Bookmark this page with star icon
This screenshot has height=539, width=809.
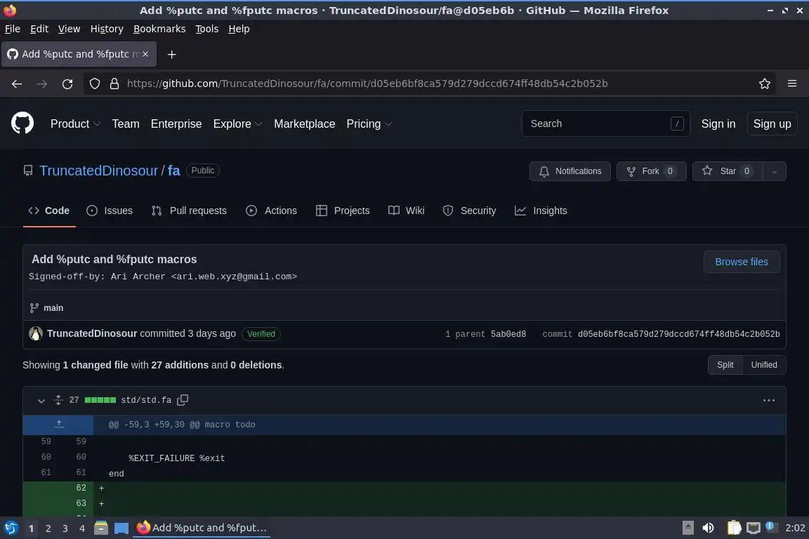(x=765, y=84)
